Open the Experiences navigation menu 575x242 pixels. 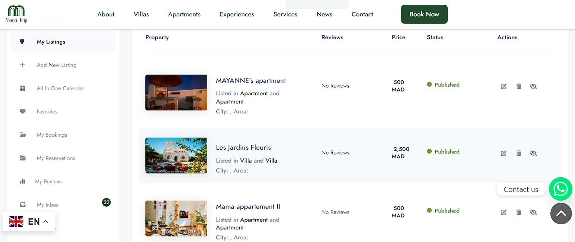coord(237,14)
